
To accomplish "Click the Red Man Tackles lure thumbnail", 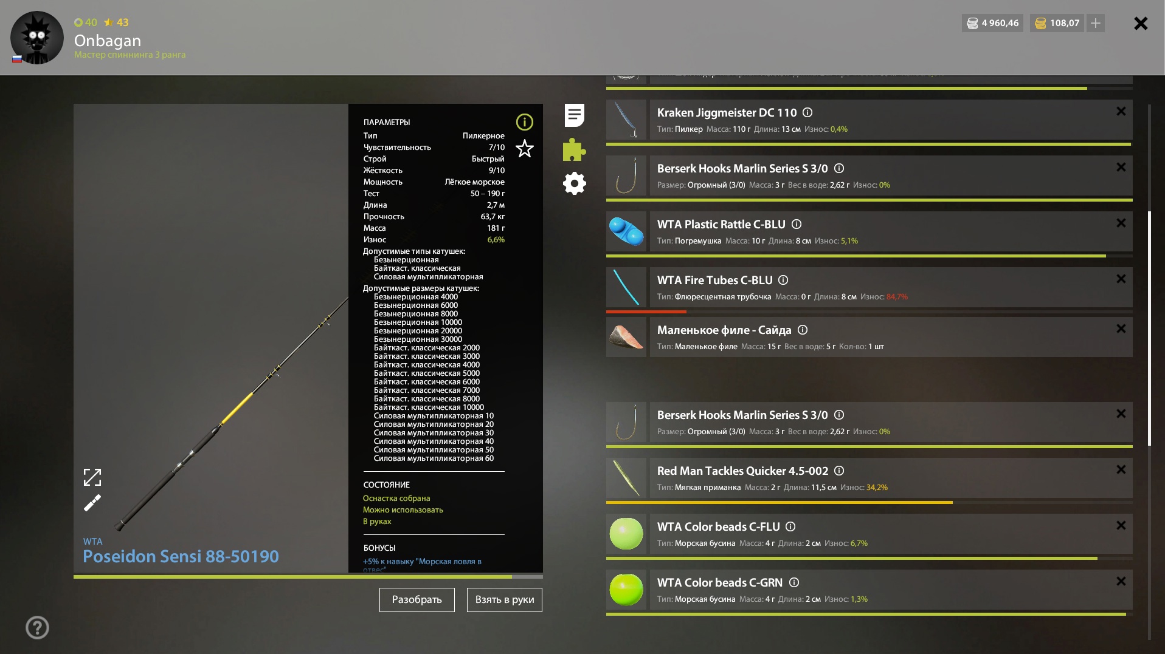I will (626, 478).
